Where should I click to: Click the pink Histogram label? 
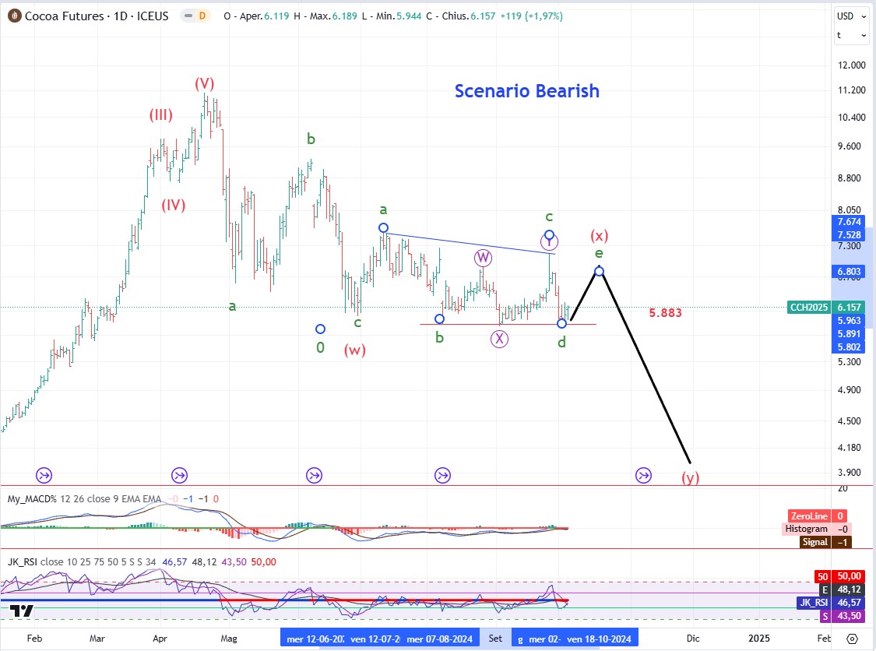click(806, 529)
